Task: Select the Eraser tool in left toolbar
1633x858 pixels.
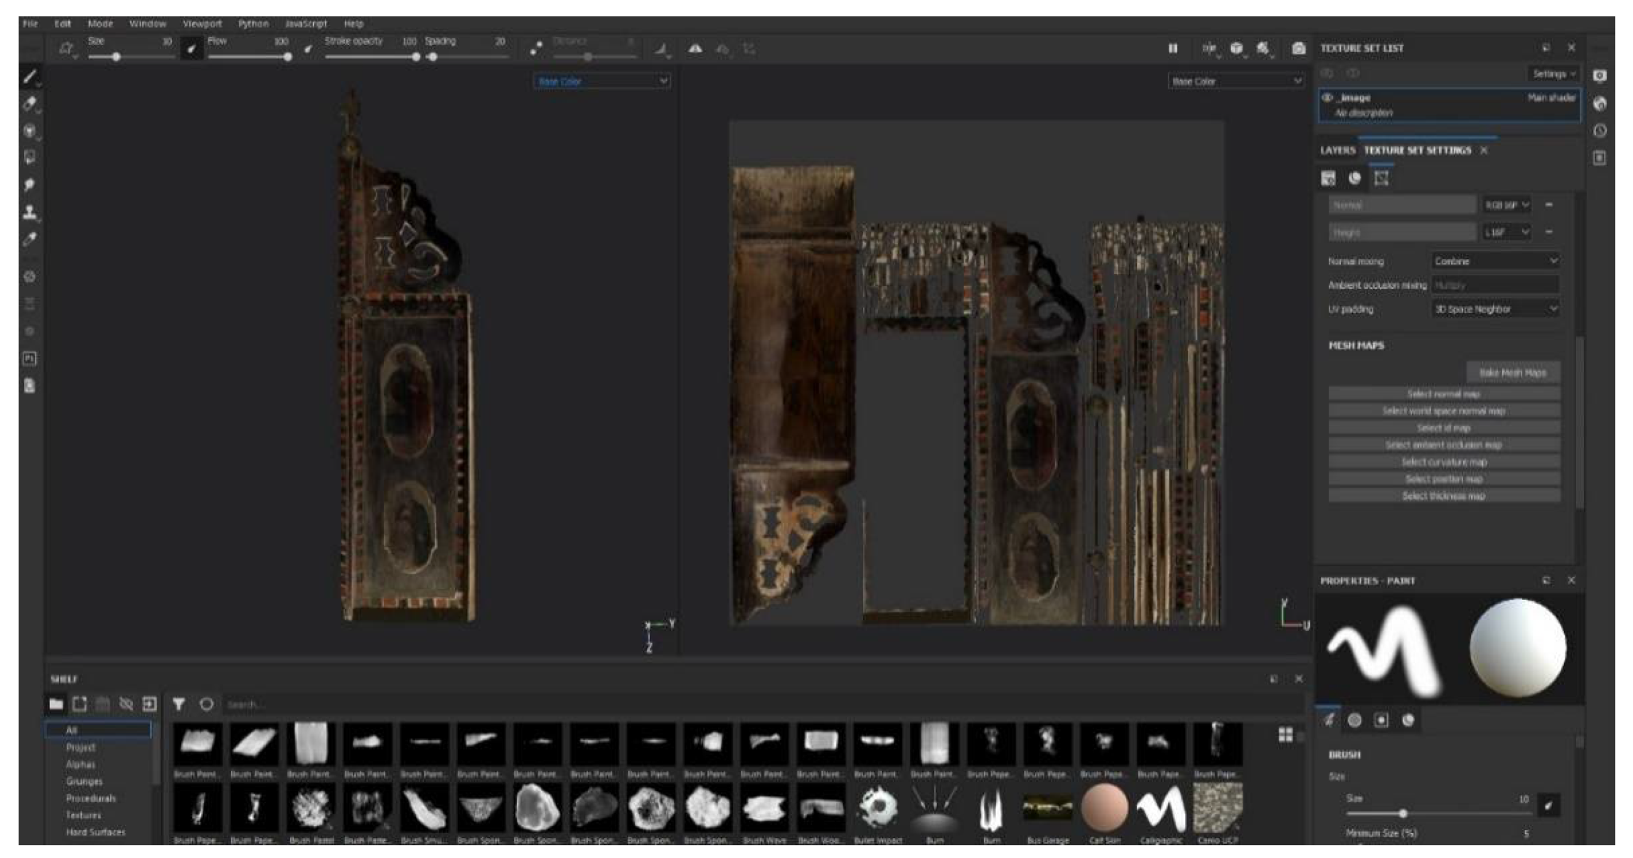Action: pyautogui.click(x=29, y=104)
